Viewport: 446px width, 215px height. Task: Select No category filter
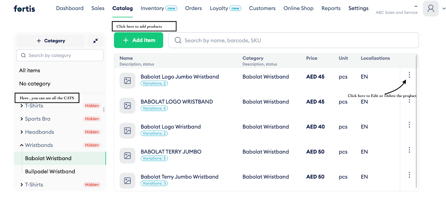pyautogui.click(x=35, y=84)
